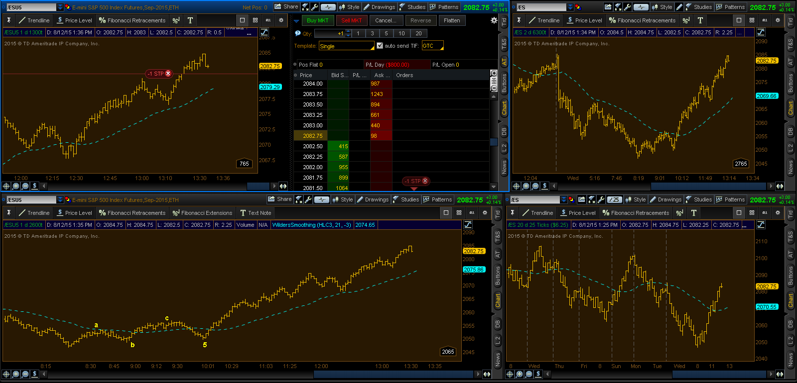
Task: Open symbol link color picker in bottom-right chart
Action: [571, 199]
